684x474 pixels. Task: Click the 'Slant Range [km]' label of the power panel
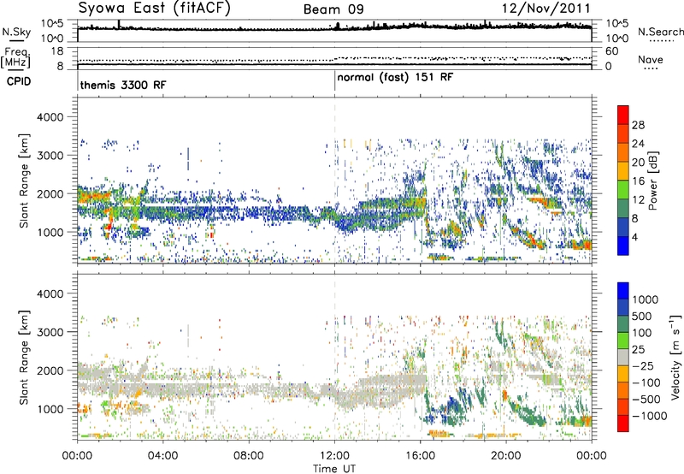pos(24,181)
